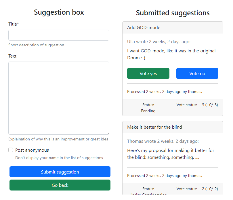Vote yes on Add GOD-mode suggestion
Viewport: 233px width, 200px height.
[148, 73]
